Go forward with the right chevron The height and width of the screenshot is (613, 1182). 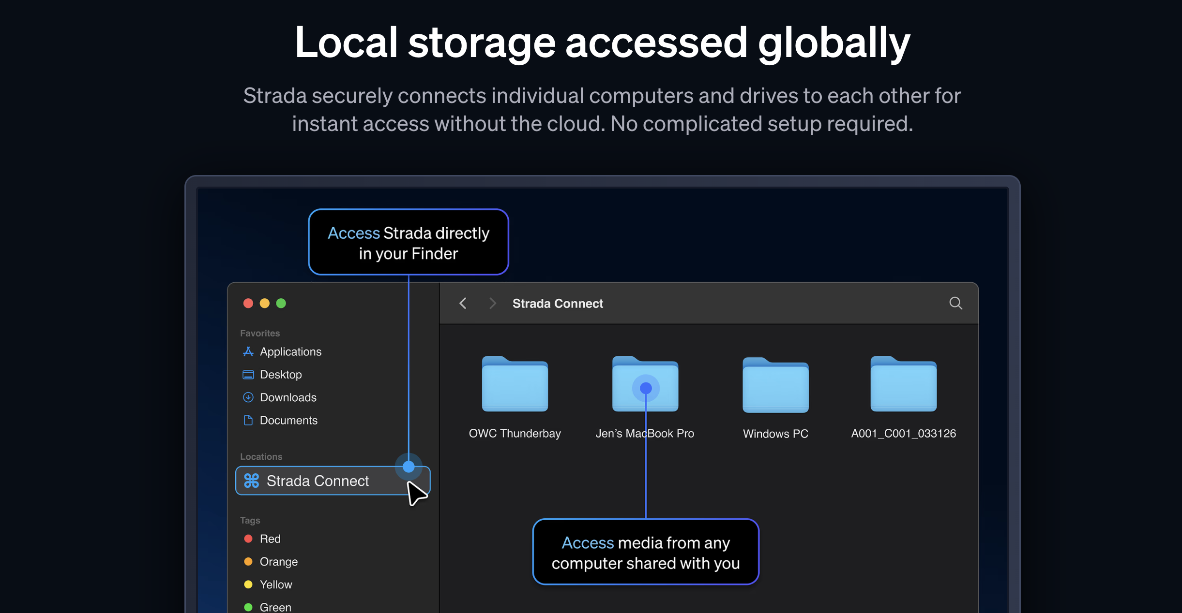493,303
